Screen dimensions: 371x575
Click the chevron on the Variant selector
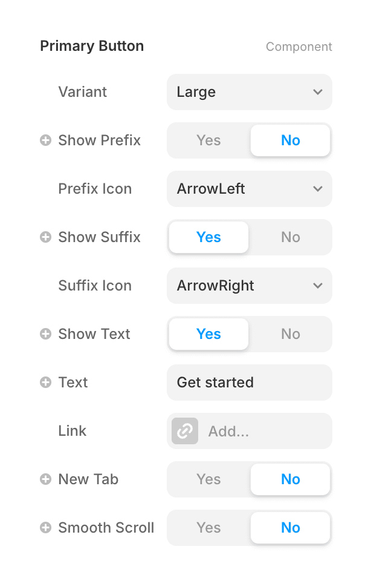pyautogui.click(x=318, y=92)
